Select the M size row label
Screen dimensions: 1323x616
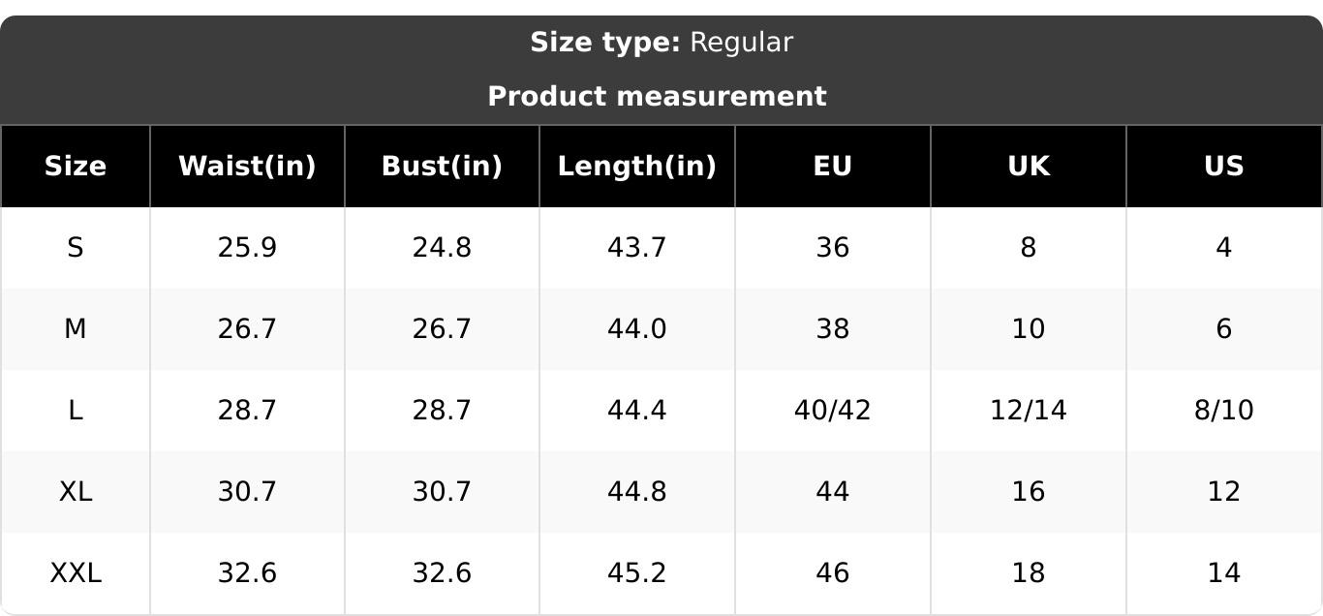[76, 329]
